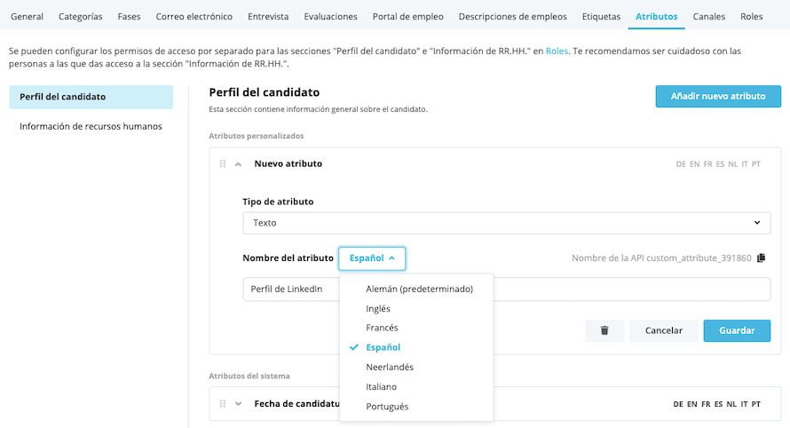Image resolution: width=790 pixels, height=428 pixels.
Task: Follow the Roles link in the description
Action: (557, 51)
